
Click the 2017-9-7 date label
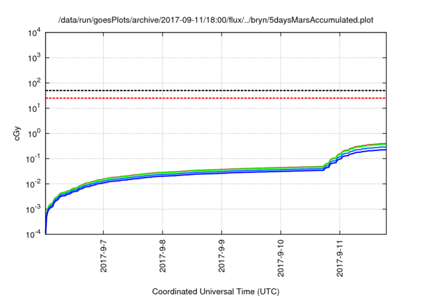point(104,256)
